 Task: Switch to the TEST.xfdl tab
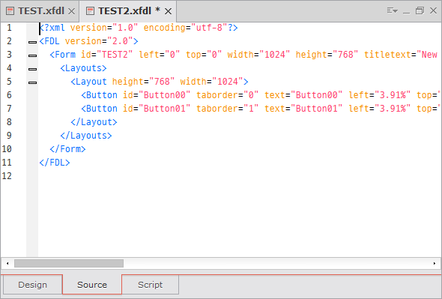point(41,11)
